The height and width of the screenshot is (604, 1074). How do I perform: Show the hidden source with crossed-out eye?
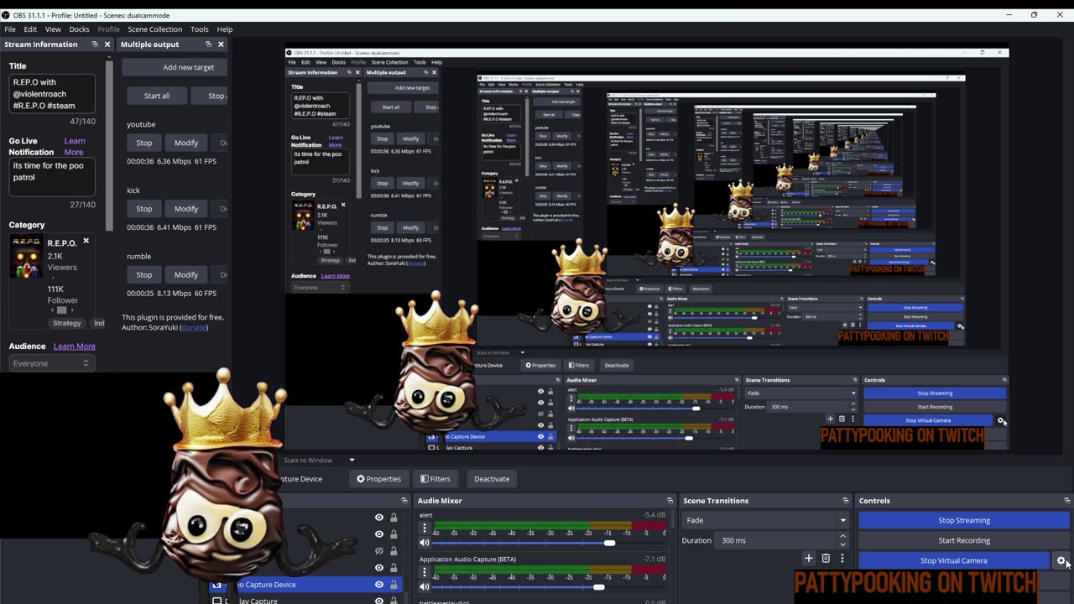(x=379, y=551)
